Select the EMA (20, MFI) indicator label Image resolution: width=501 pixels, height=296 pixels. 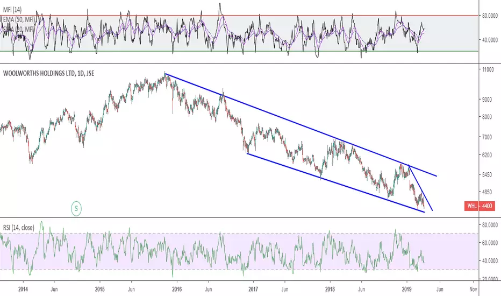point(19,29)
